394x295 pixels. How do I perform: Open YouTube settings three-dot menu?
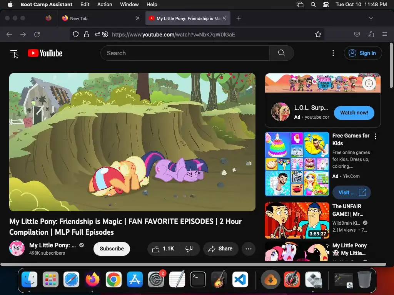pyautogui.click(x=333, y=53)
